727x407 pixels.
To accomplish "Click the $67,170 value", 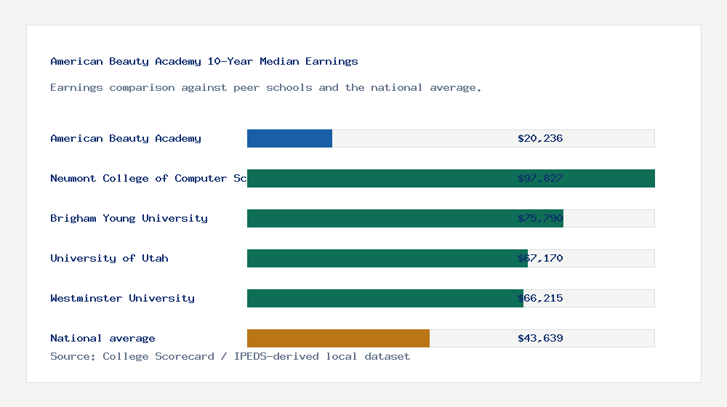I will pyautogui.click(x=540, y=258).
